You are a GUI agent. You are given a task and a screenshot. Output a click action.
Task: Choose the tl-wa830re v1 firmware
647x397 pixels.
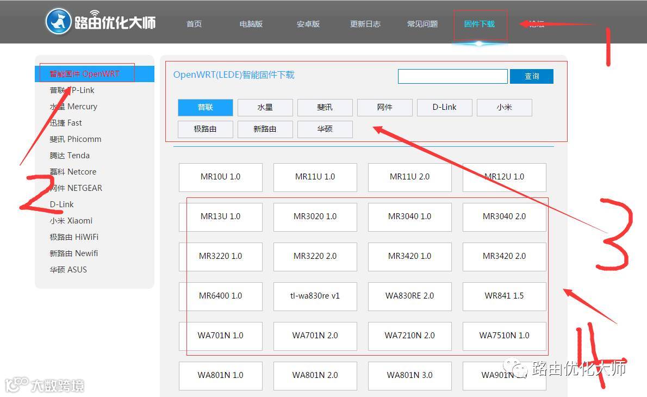click(x=315, y=296)
